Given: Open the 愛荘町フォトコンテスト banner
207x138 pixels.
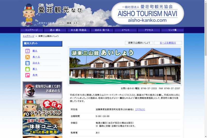Looking at the screenshot, I should coord(42,108).
